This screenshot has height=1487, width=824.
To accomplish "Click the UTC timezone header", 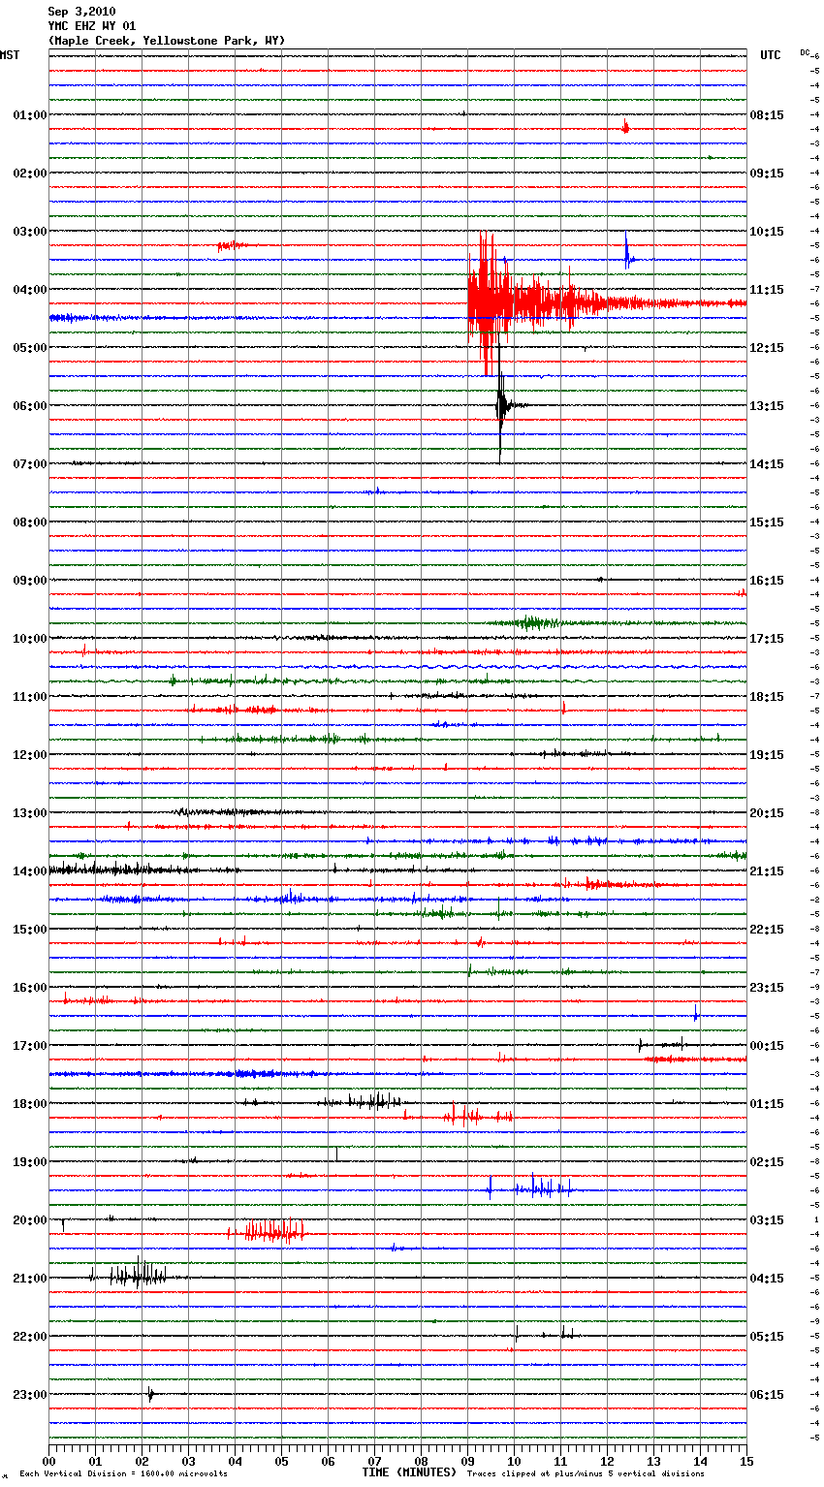I will pos(770,55).
